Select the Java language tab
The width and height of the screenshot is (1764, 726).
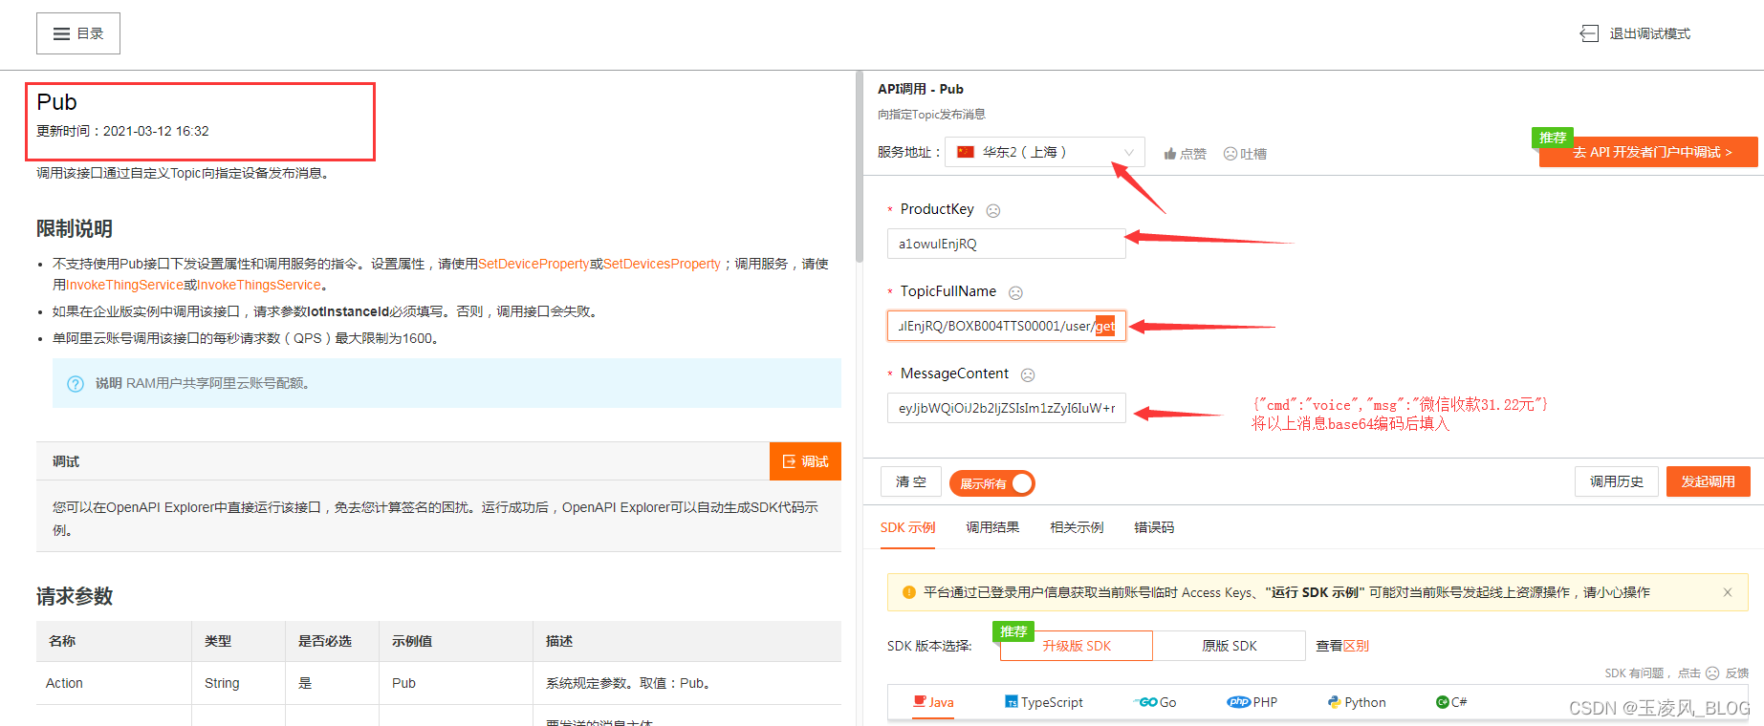[x=933, y=702]
